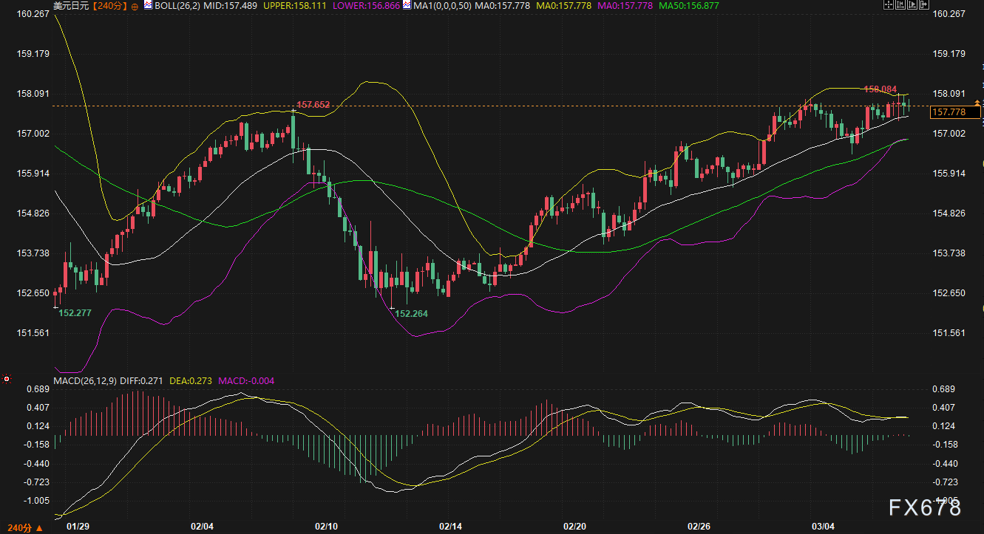Click the FX678 watermark logo
The width and height of the screenshot is (984, 534).
(x=925, y=507)
